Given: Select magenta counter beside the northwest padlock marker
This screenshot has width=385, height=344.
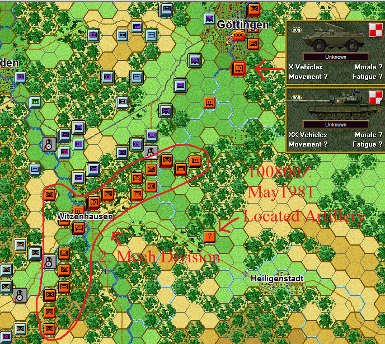Looking at the screenshot, I should (x=64, y=152).
